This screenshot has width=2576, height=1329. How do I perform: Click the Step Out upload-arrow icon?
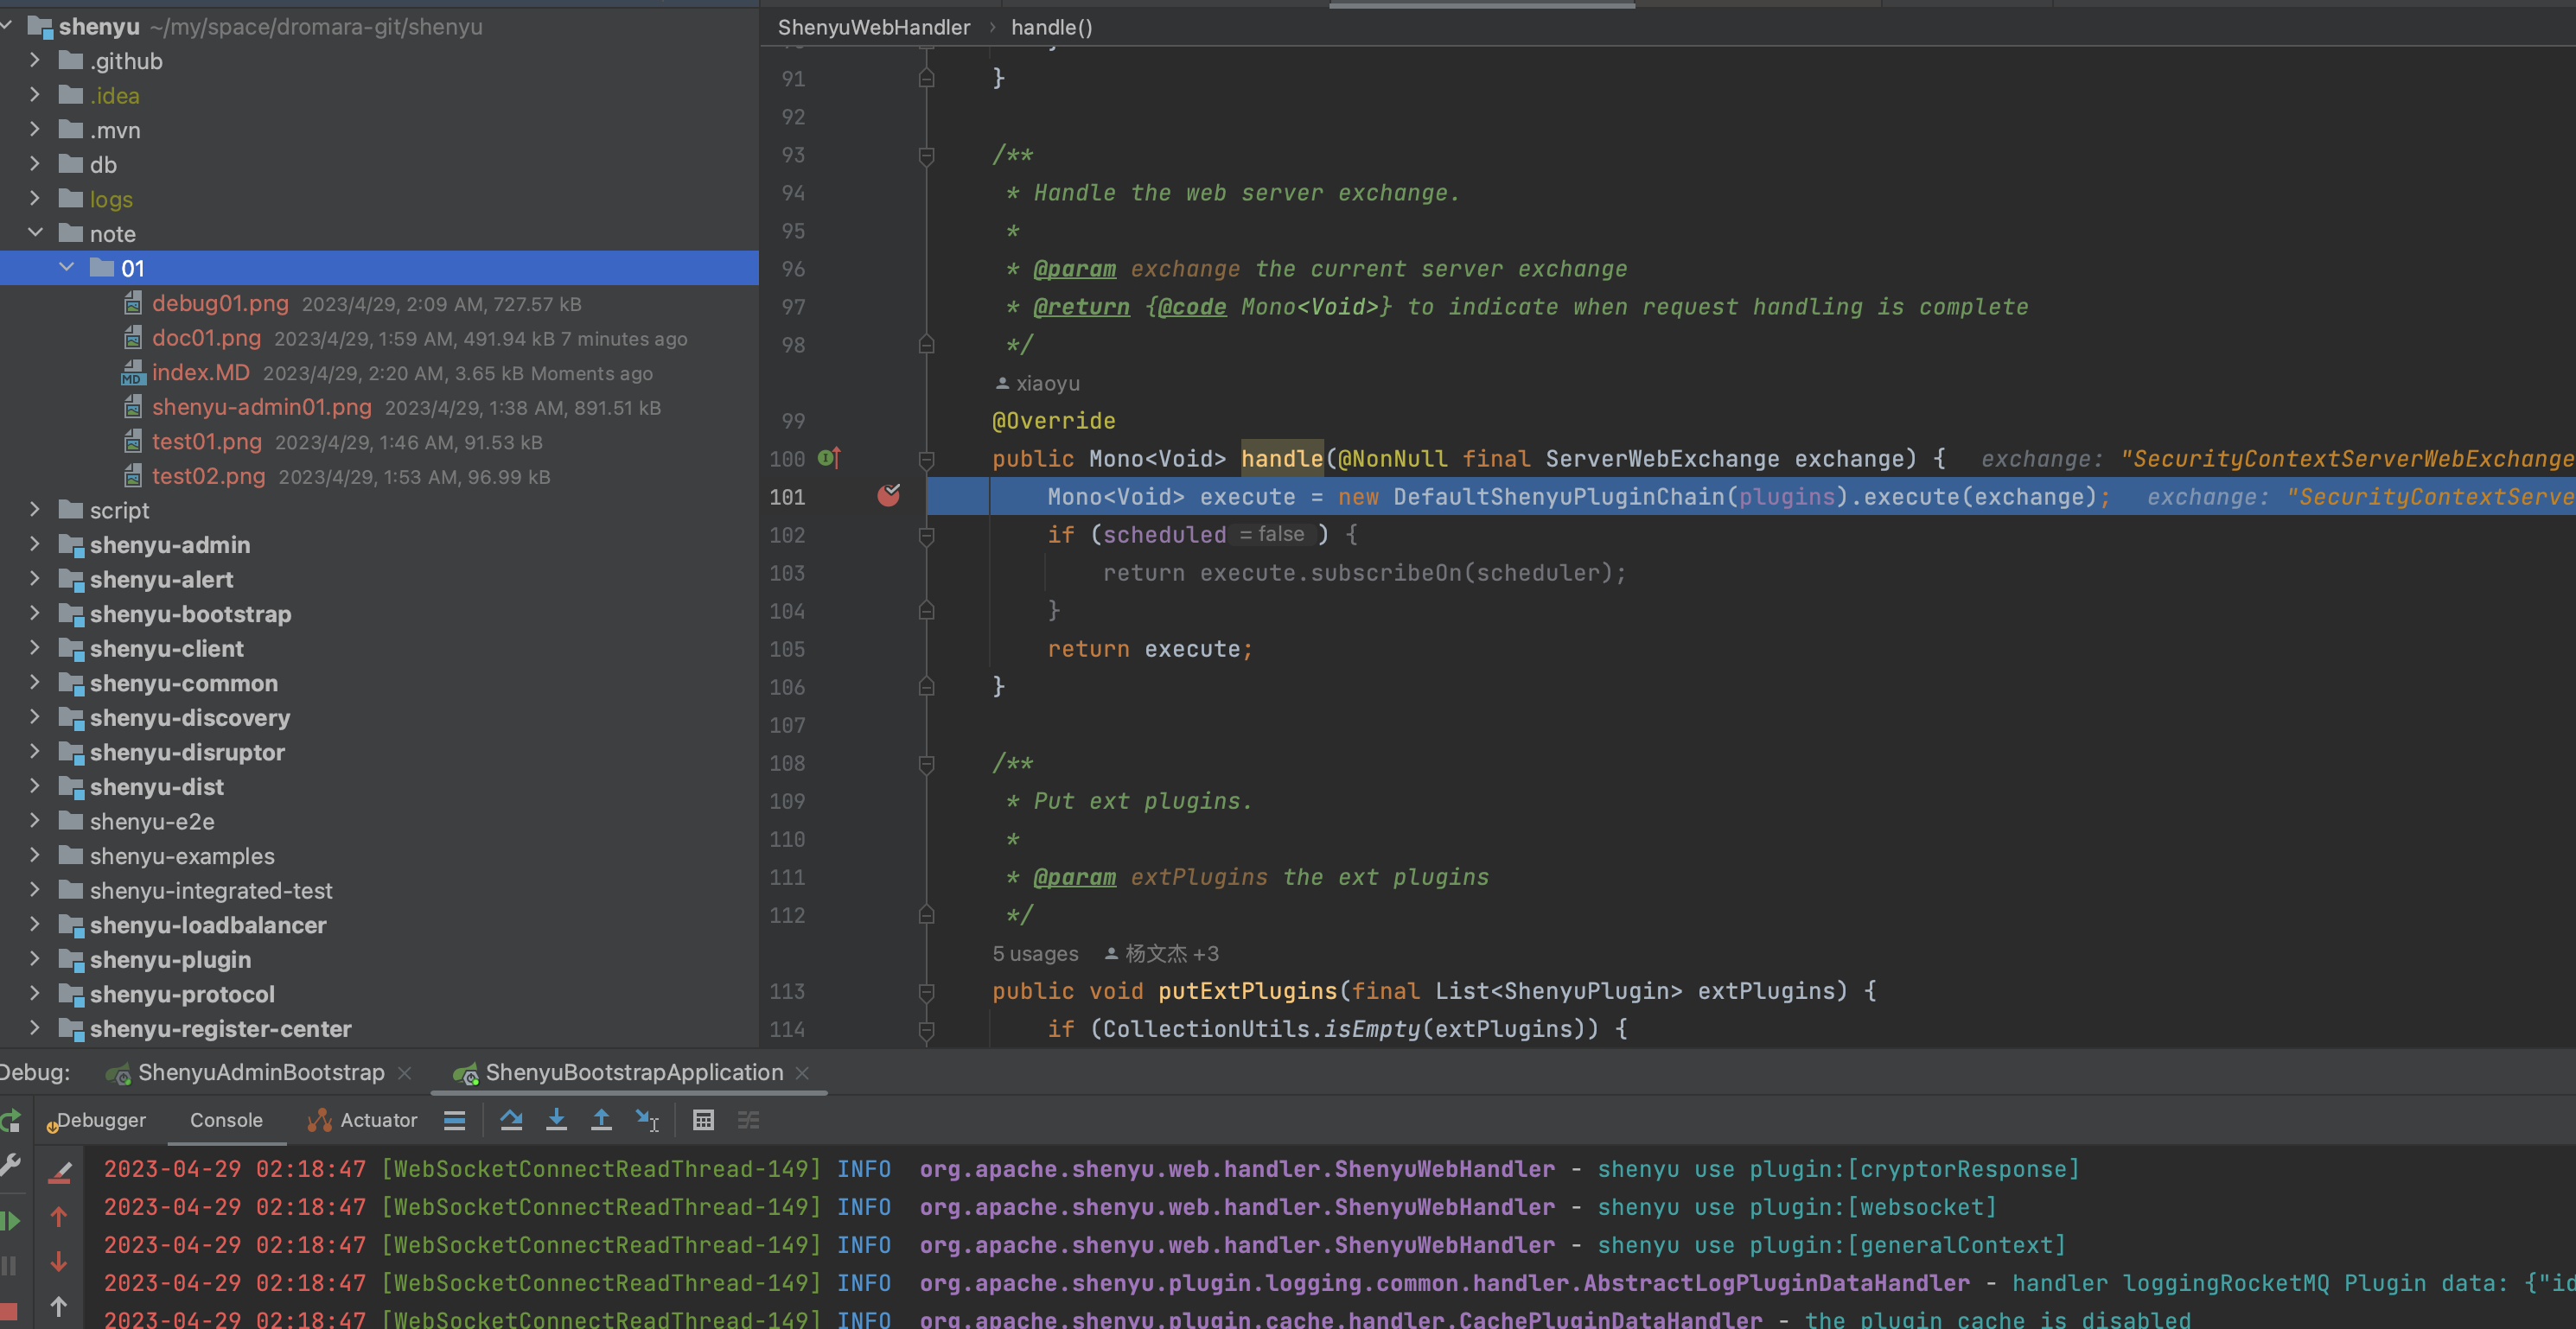click(601, 1120)
